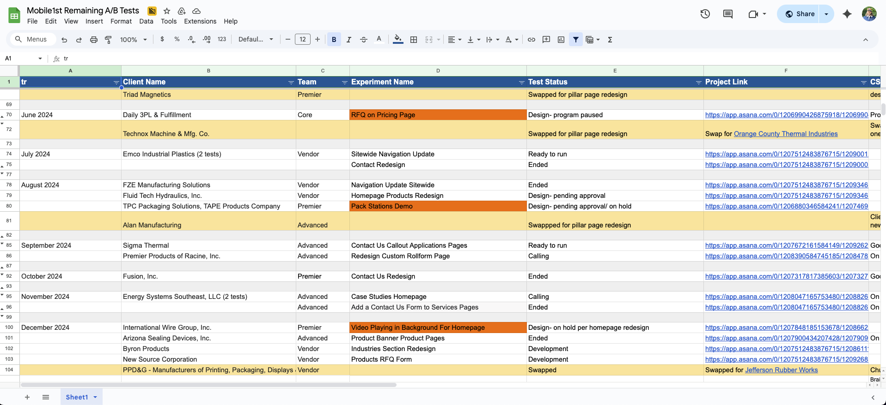Image resolution: width=886 pixels, height=405 pixels.
Task: Open version history clock icon
Action: pos(705,14)
